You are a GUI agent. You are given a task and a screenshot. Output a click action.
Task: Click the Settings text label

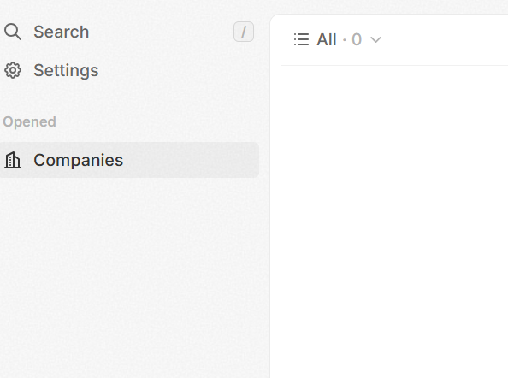pos(66,70)
